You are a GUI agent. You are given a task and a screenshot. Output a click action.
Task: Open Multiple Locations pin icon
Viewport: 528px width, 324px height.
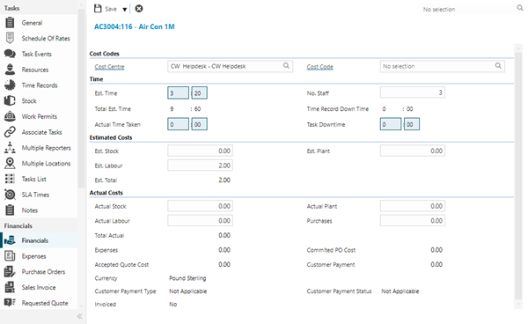pyautogui.click(x=10, y=164)
